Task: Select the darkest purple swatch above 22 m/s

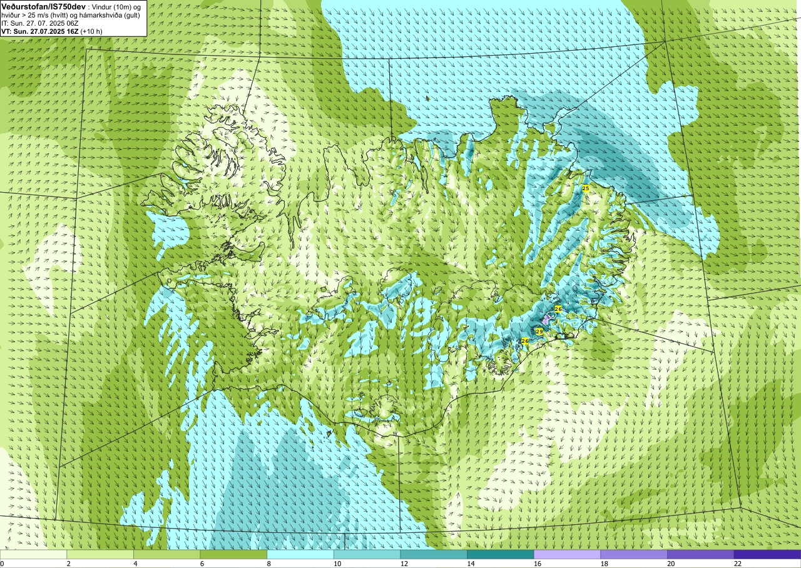Action: (x=767, y=554)
